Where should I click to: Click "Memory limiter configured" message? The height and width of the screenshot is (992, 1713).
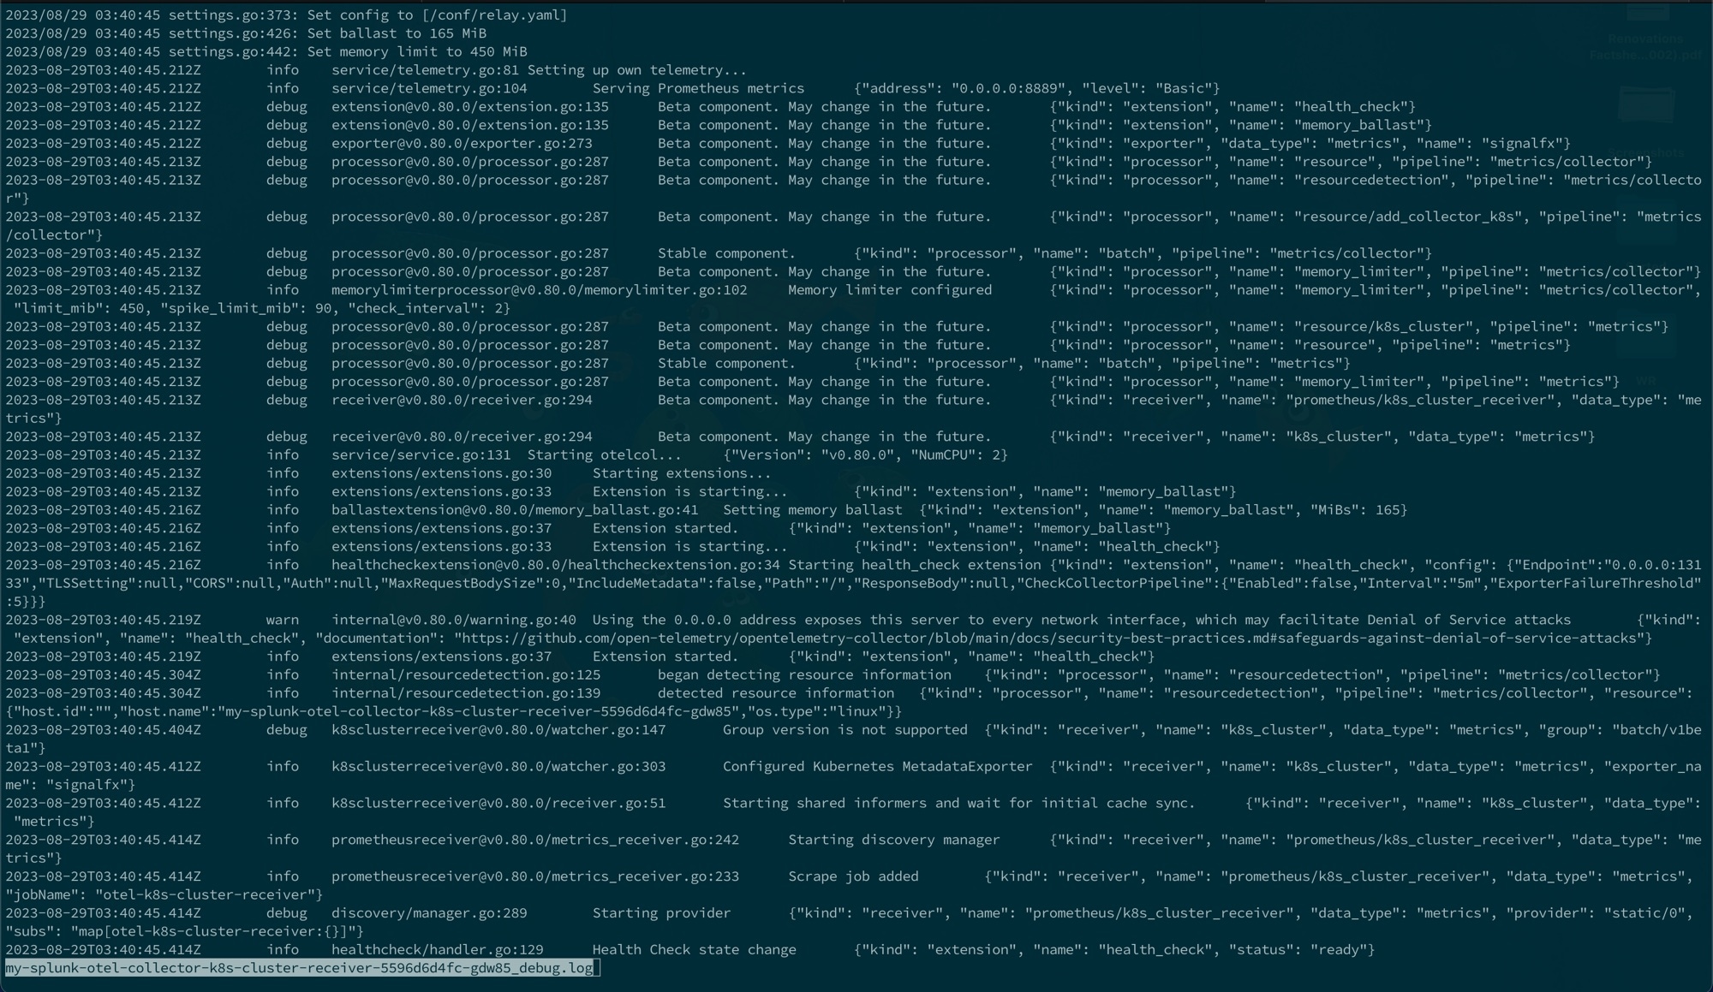pyautogui.click(x=890, y=290)
